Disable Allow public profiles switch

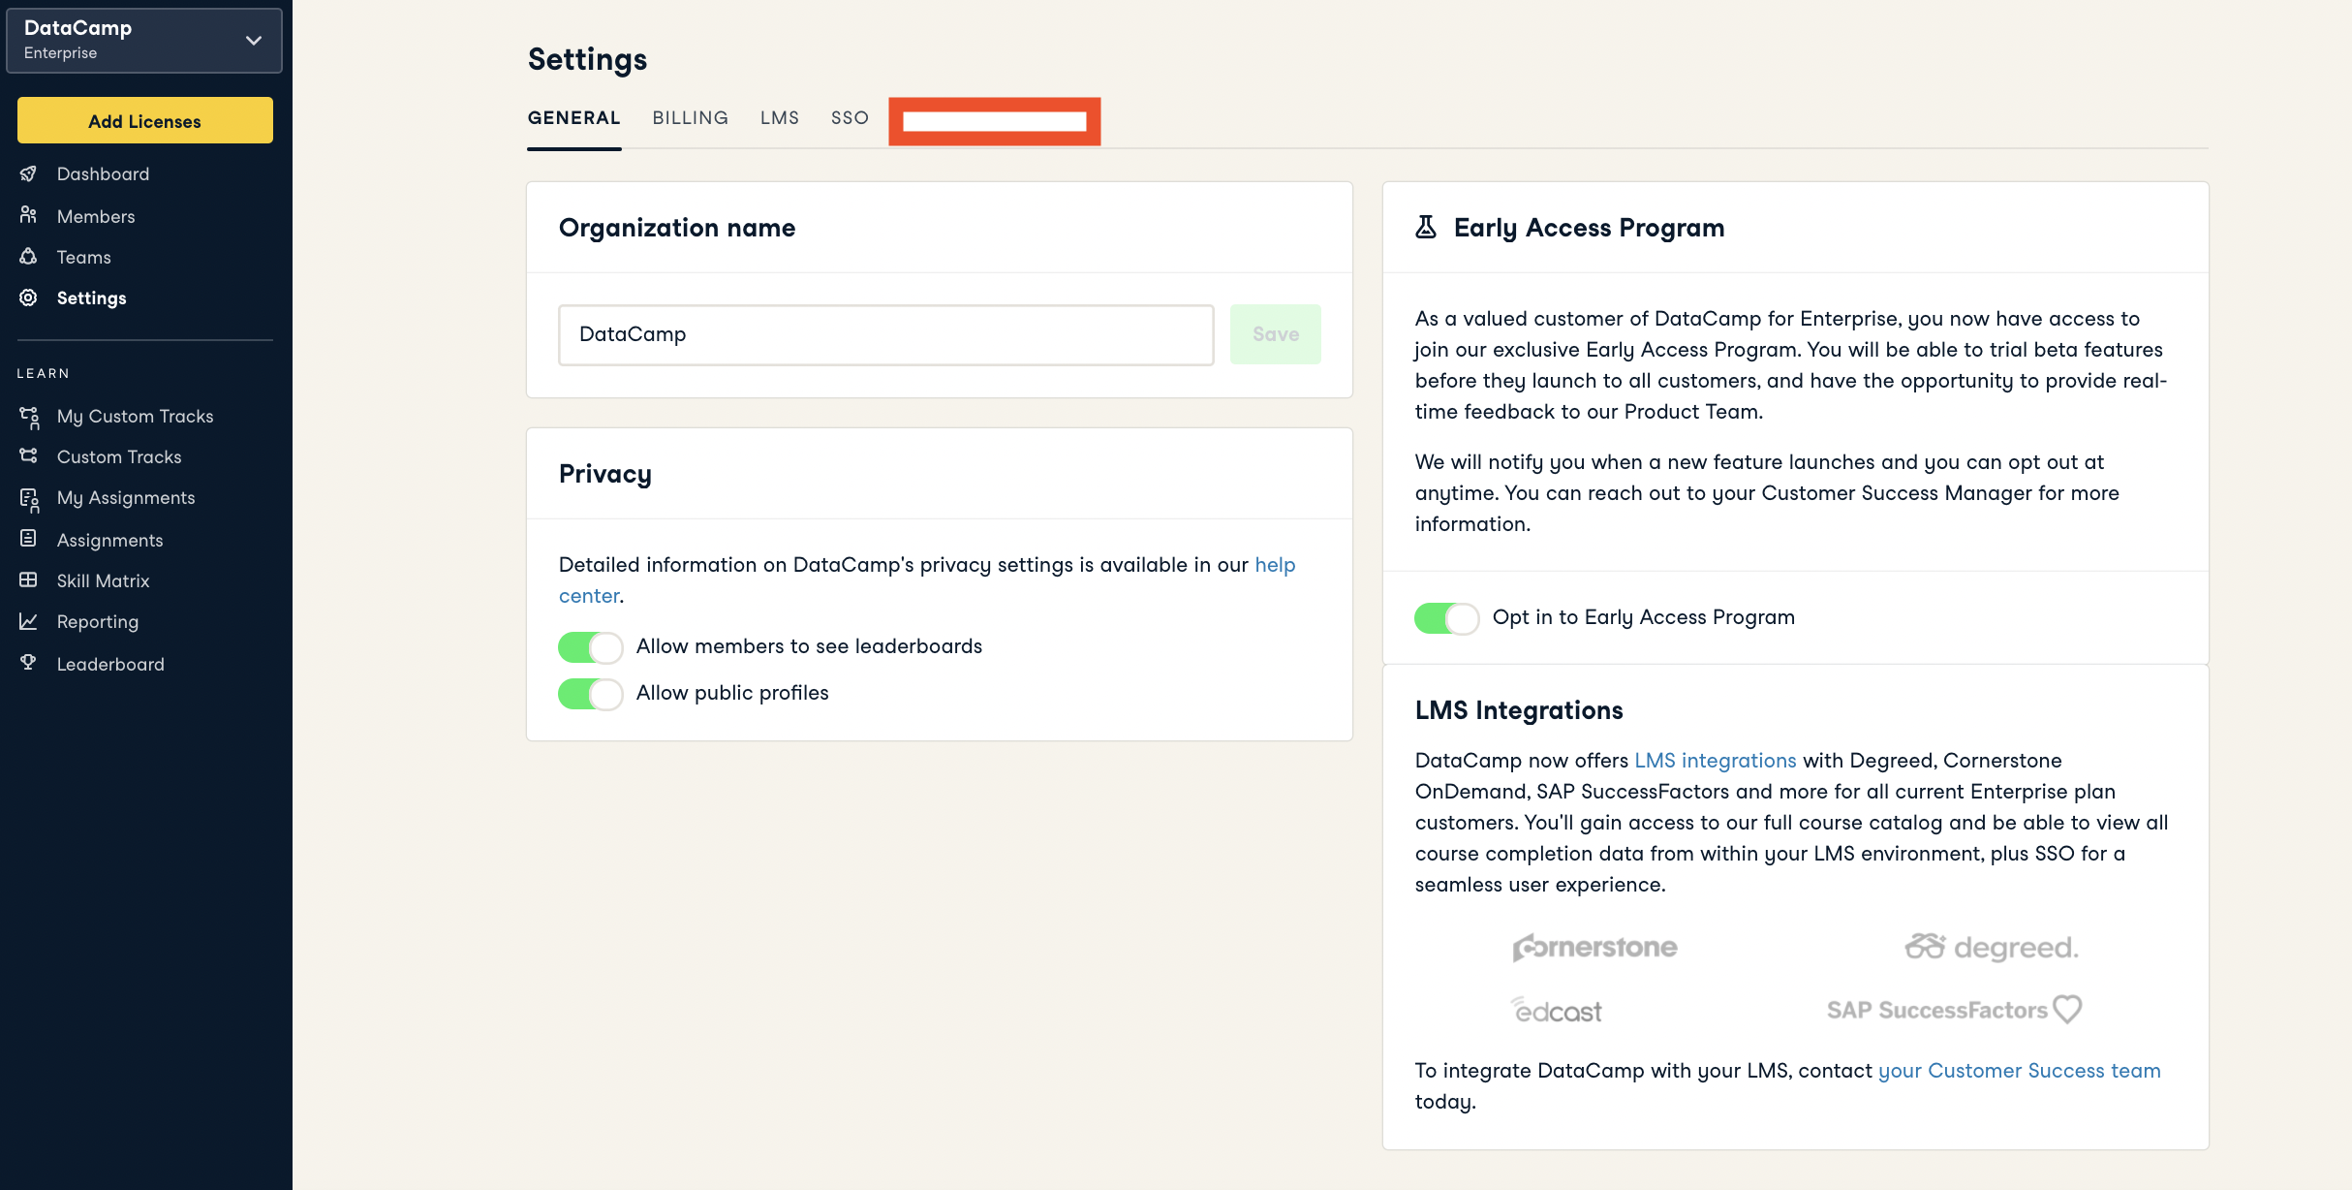tap(590, 693)
